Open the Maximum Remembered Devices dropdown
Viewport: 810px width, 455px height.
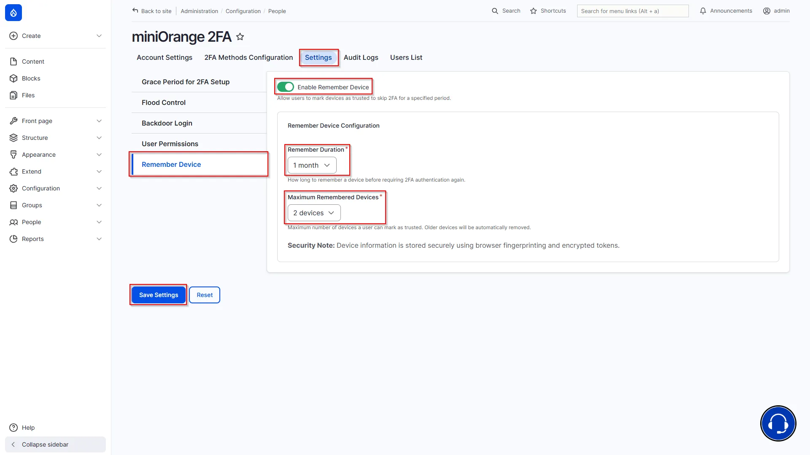(314, 213)
